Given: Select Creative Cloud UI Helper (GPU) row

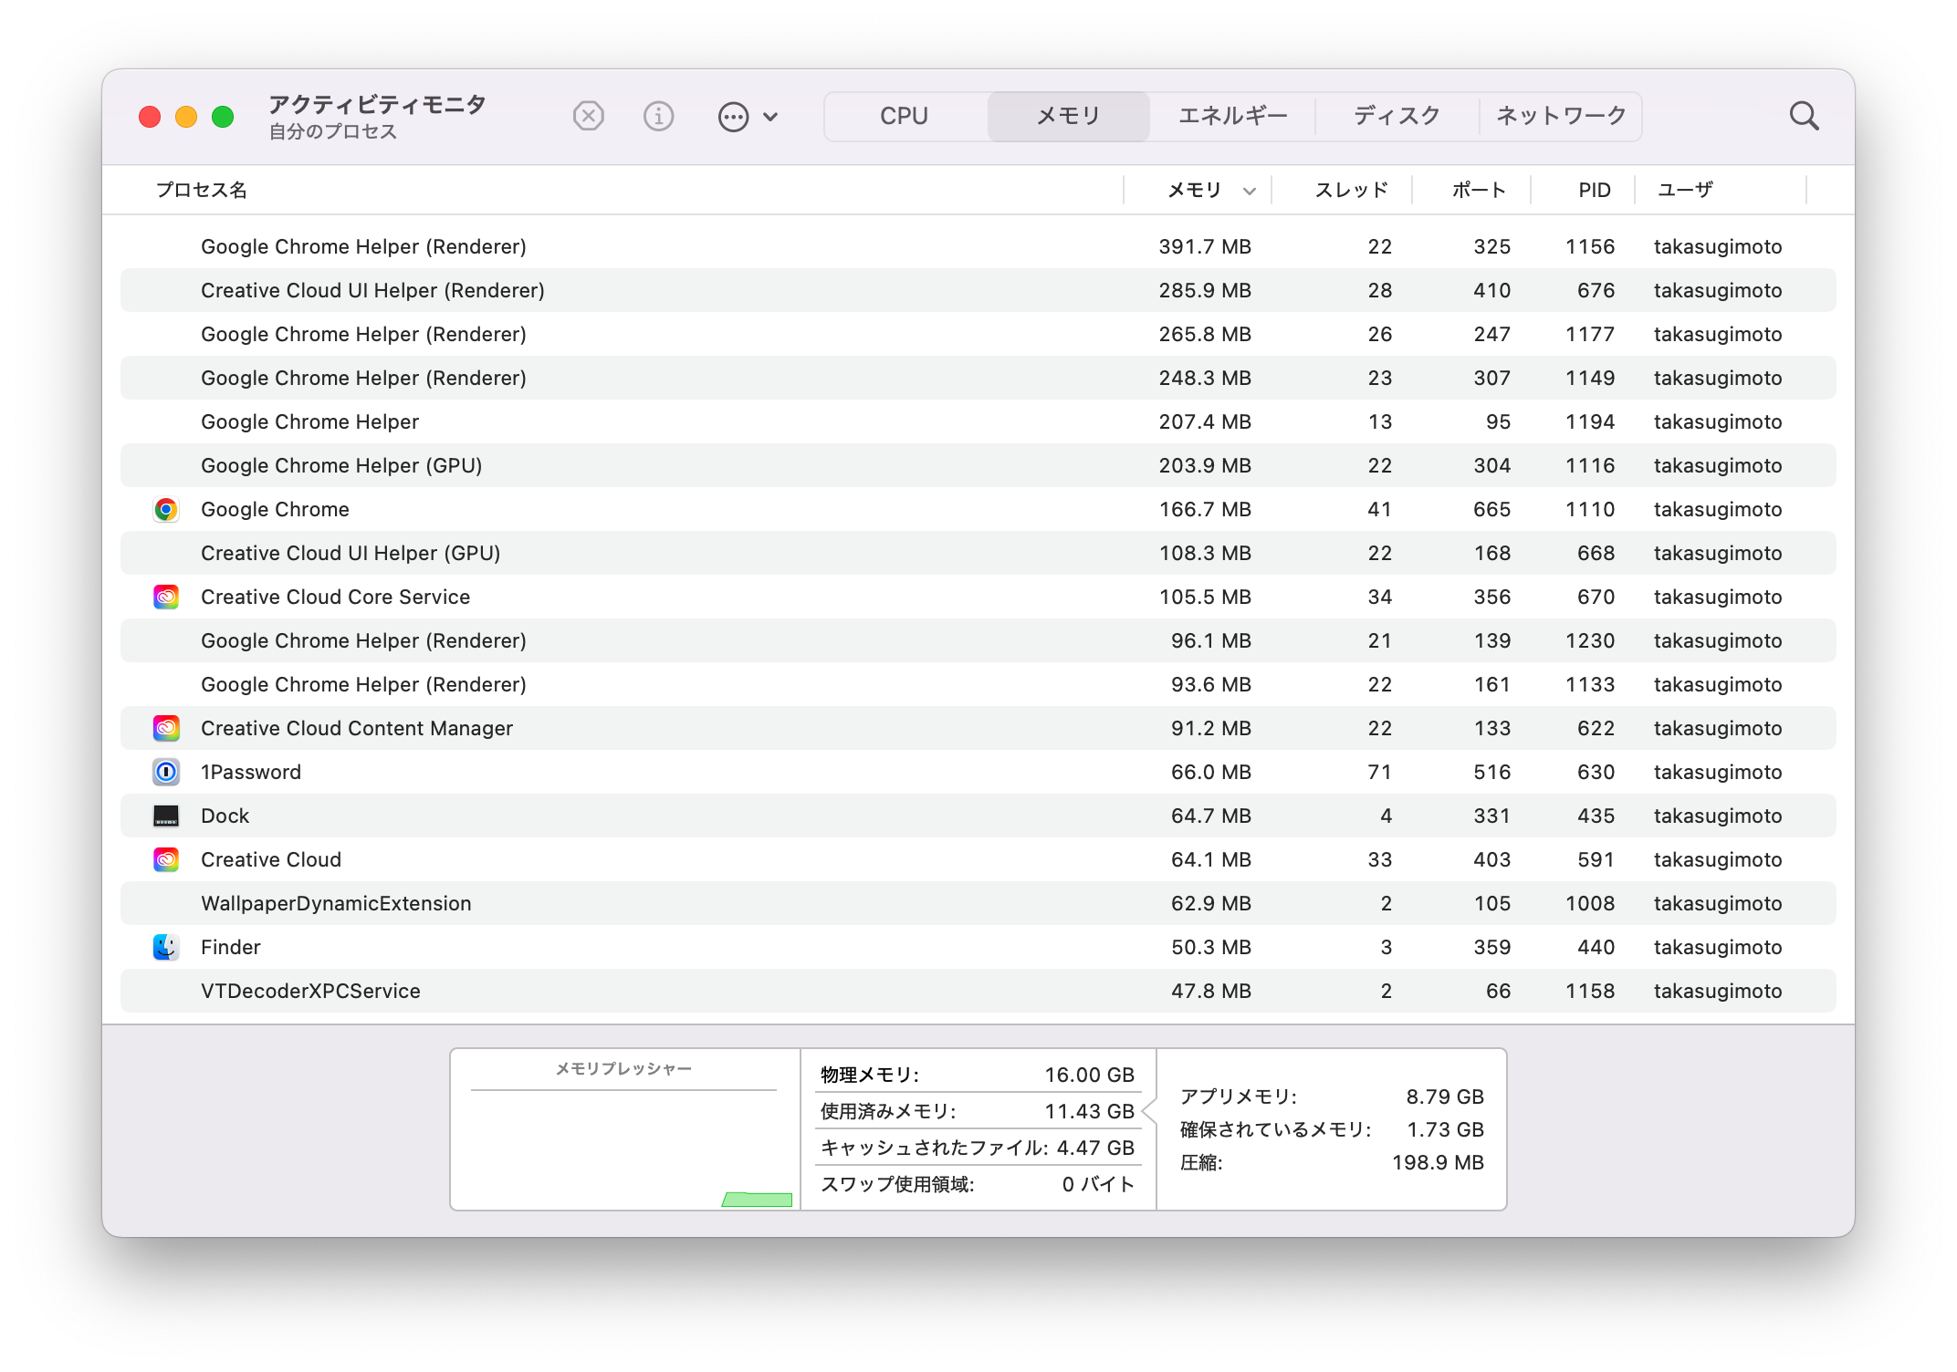Looking at the screenshot, I should click(x=978, y=553).
